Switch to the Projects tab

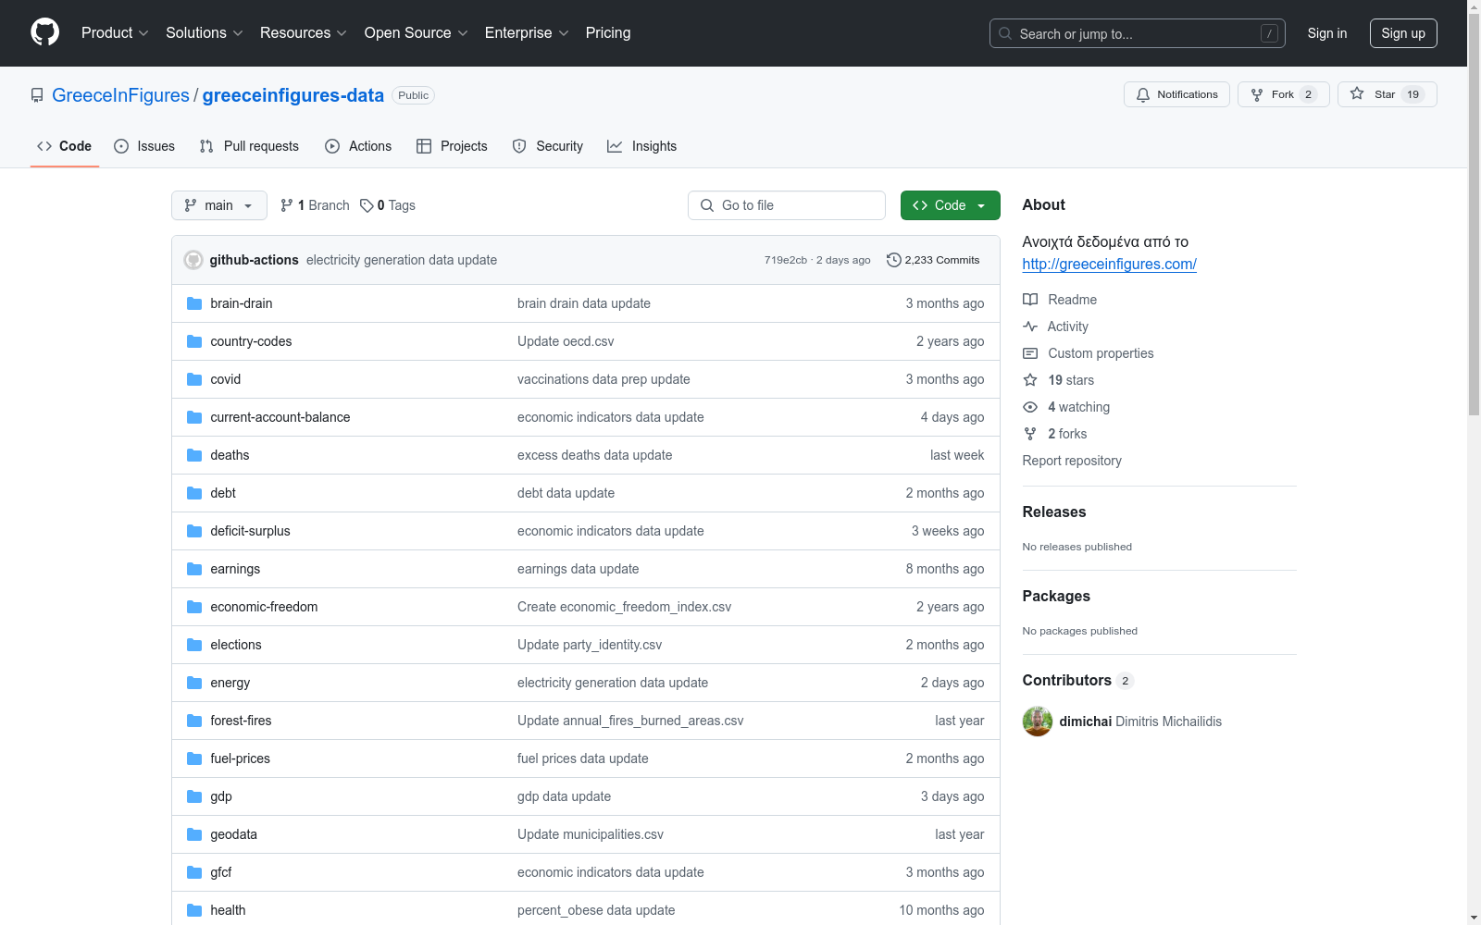[452, 146]
